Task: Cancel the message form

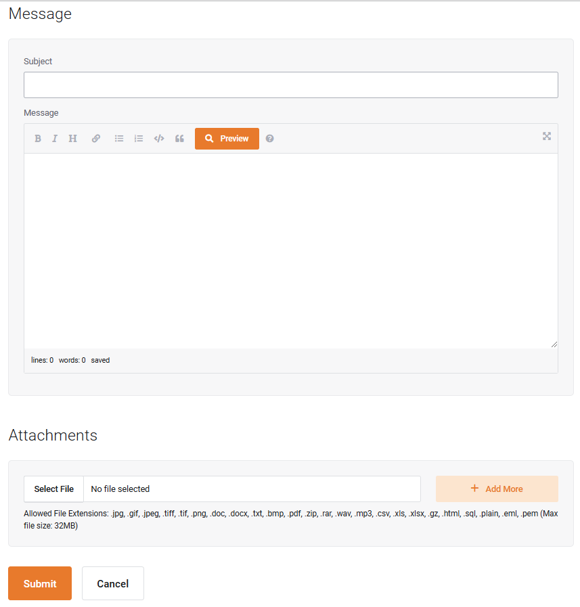Action: click(x=113, y=583)
